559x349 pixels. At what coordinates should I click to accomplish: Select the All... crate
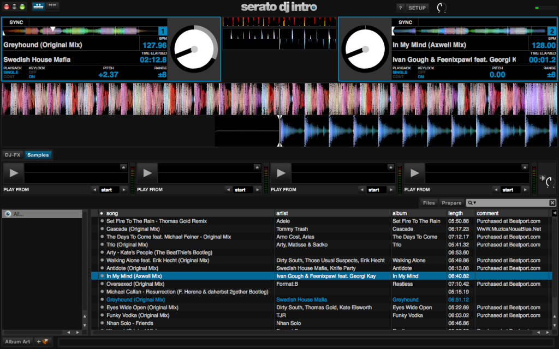[x=43, y=214]
